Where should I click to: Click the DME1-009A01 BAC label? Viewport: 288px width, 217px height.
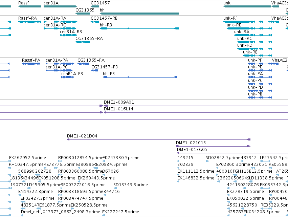[x=119, y=102]
